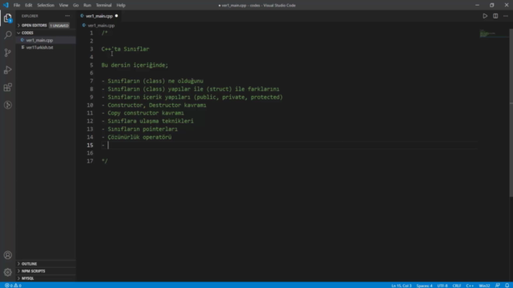Click the unsaved dot on ver1_main.cpp tab
Viewport: 513px width, 288px height.
tap(116, 16)
